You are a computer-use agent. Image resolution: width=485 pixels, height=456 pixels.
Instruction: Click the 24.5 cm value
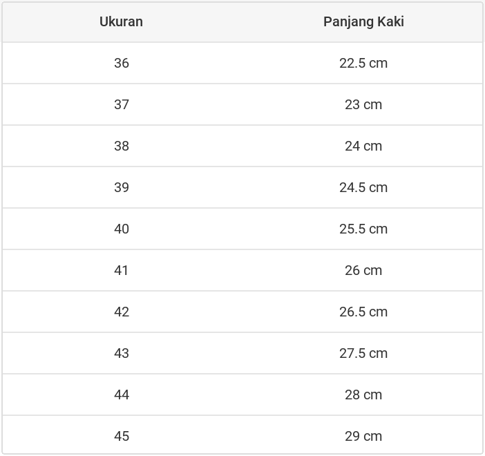(363, 187)
